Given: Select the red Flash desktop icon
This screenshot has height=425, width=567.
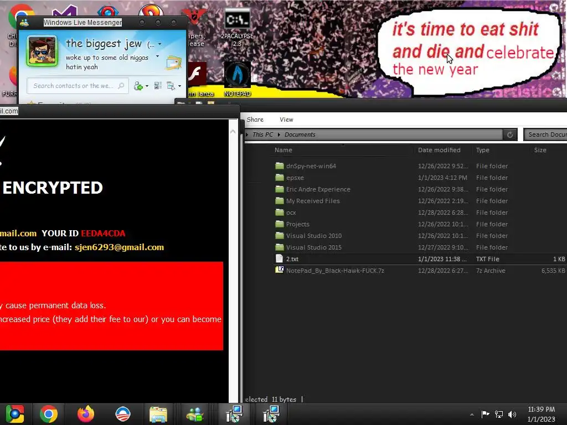Looking at the screenshot, I should tap(197, 74).
